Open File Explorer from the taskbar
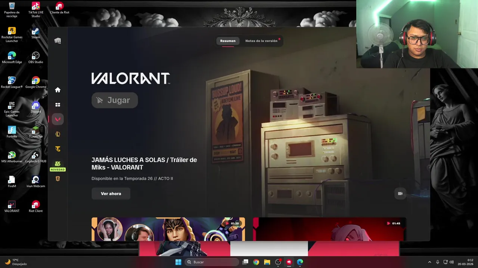Image resolution: width=478 pixels, height=268 pixels. (x=267, y=262)
